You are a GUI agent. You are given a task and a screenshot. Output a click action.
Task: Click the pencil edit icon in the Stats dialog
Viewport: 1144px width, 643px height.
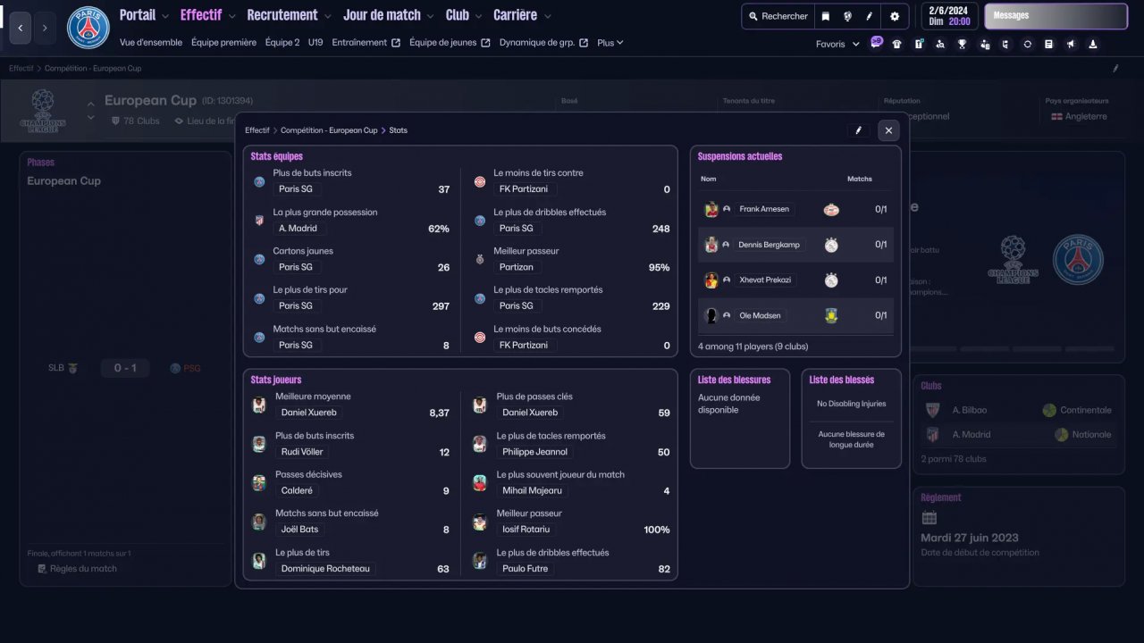[x=859, y=130]
